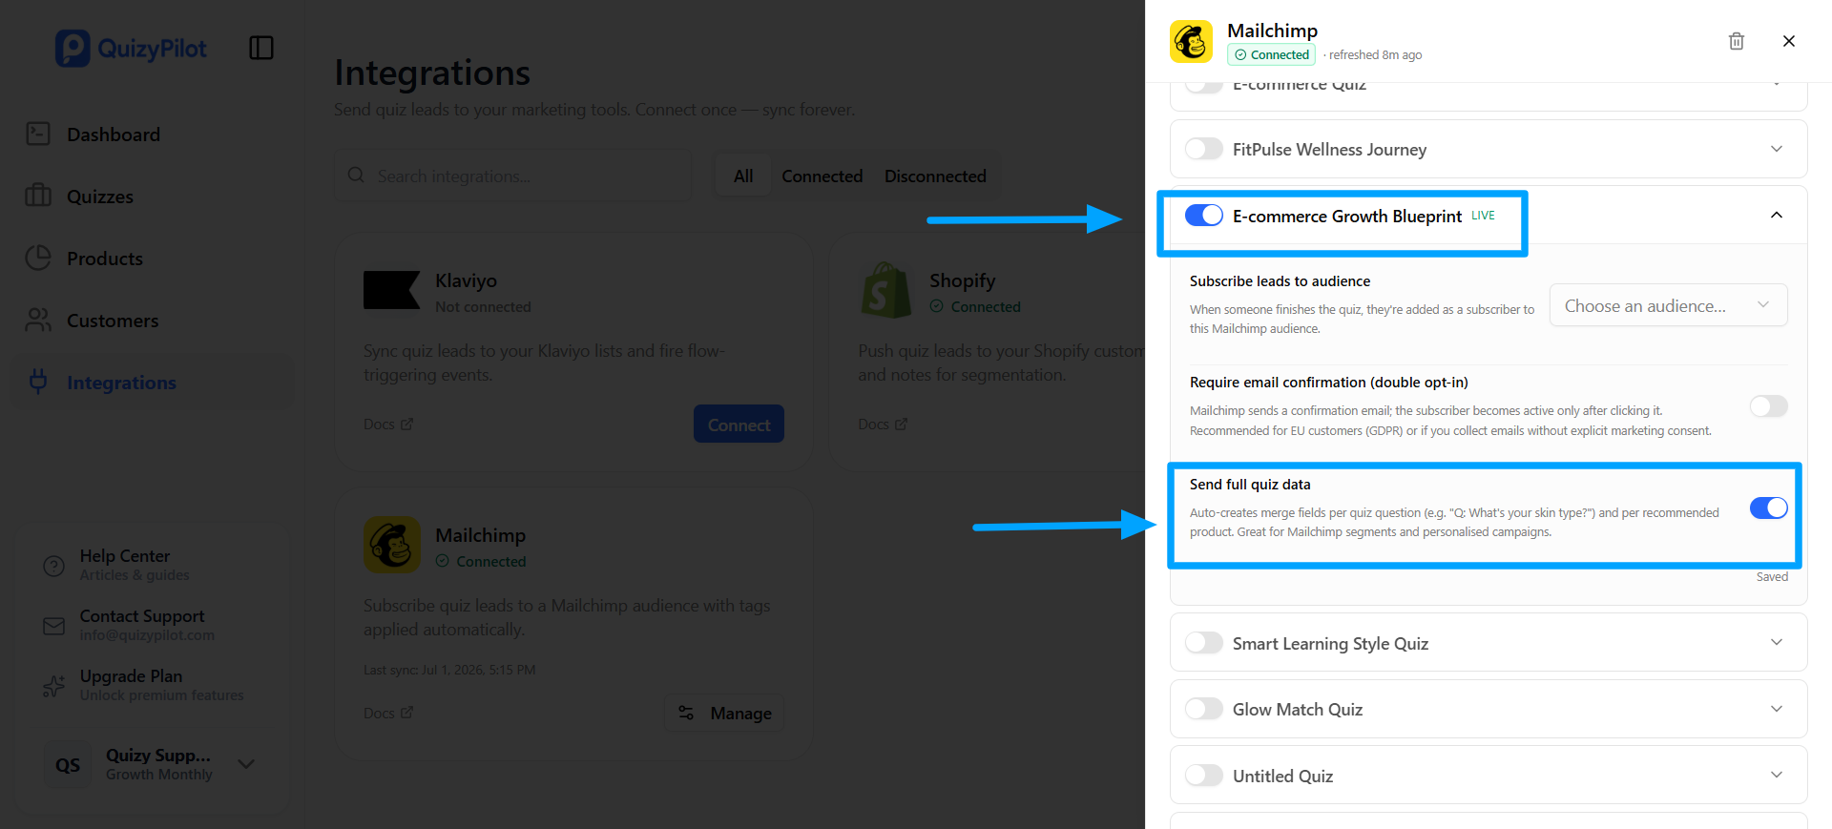
Task: Click the 'refreshed 8m ago' text
Action: 1376,54
